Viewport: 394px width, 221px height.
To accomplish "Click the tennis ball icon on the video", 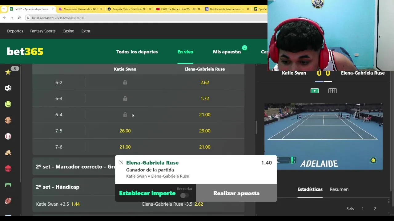I will (373, 160).
